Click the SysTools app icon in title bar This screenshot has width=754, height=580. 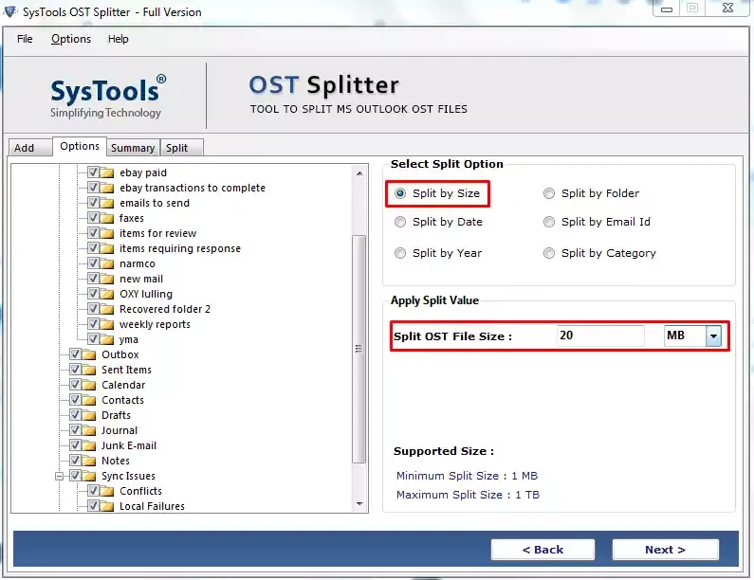[10, 11]
